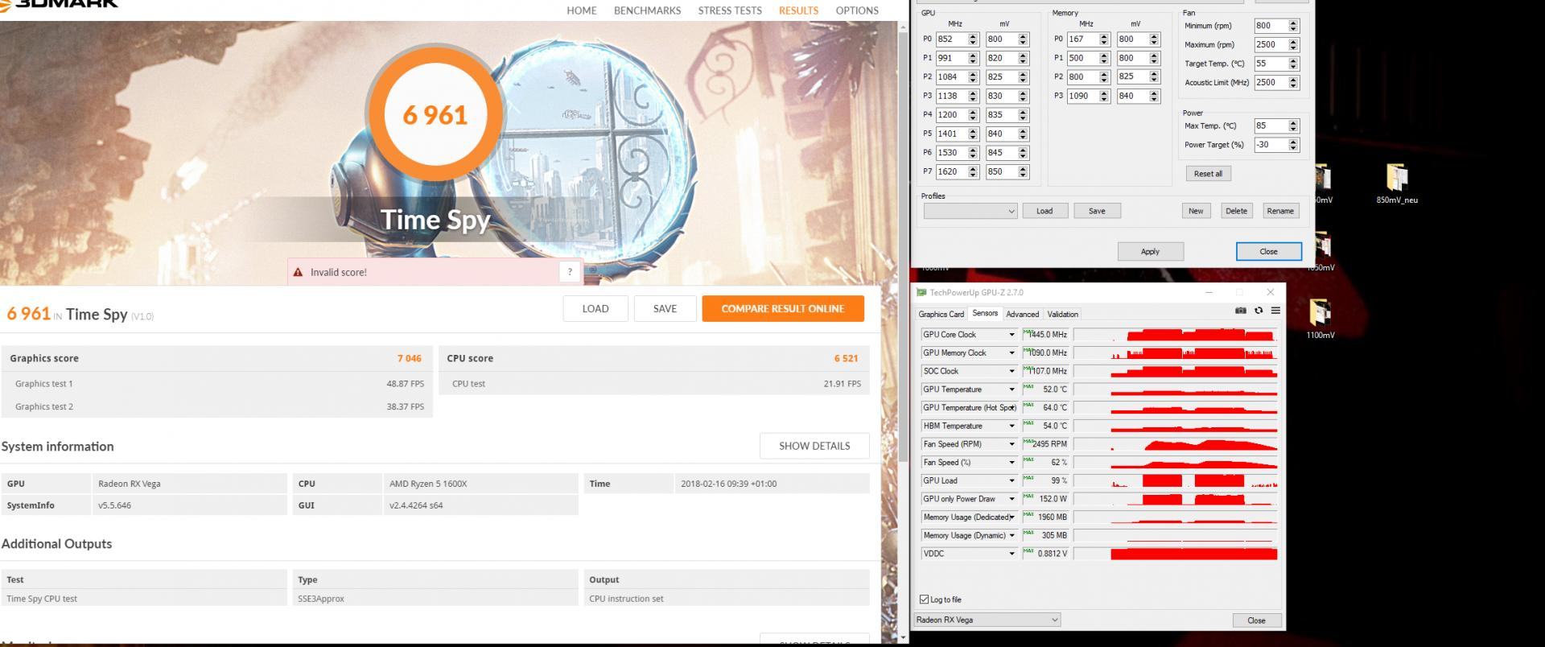This screenshot has width=1545, height=647.
Task: Expand the SOC Clock sensor dropdown
Action: 1011,372
